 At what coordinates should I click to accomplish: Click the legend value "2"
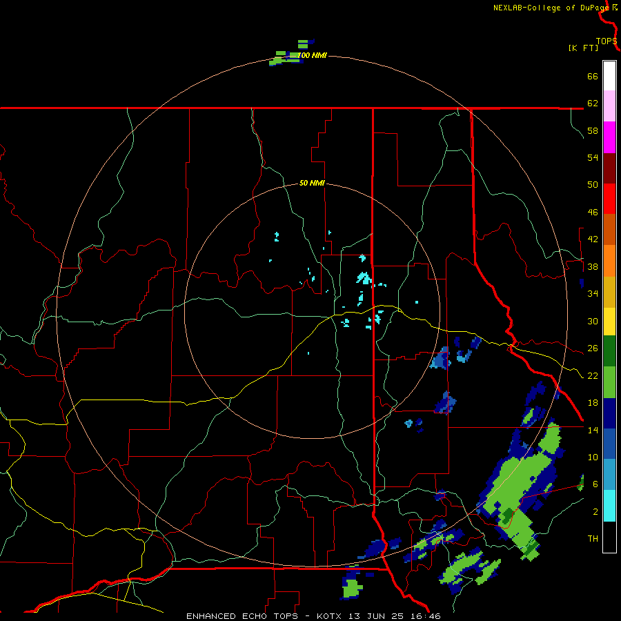595,512
